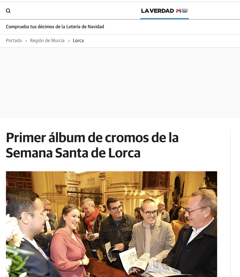This screenshot has width=240, height=277.
Task: Open the Región de Murcia breadcrumb
Action: (47, 41)
